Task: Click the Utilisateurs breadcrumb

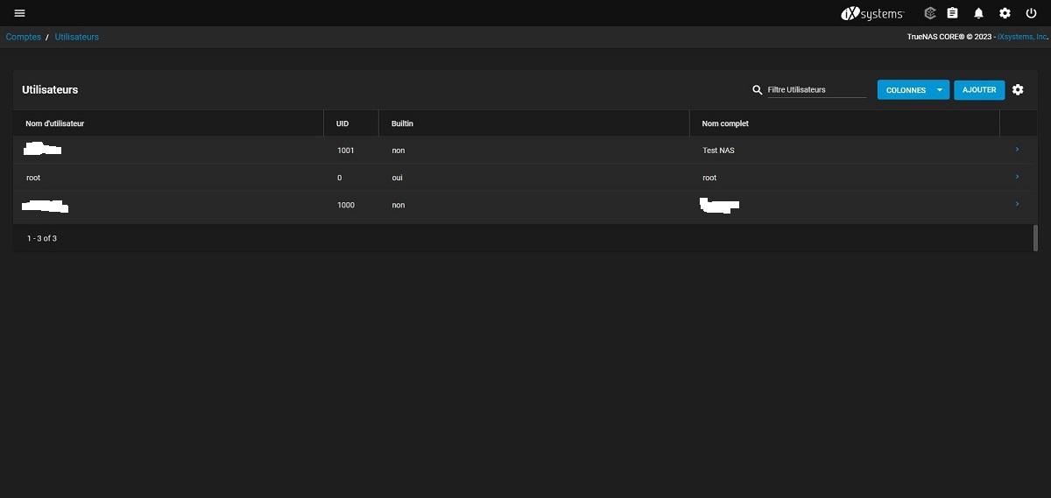Action: tap(77, 37)
